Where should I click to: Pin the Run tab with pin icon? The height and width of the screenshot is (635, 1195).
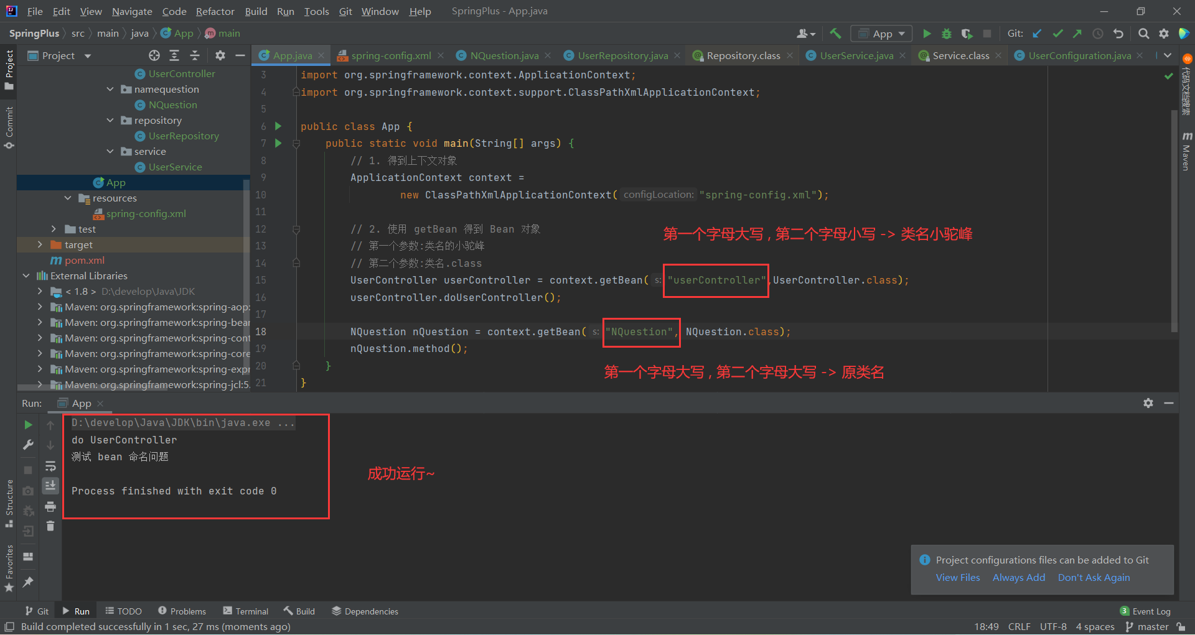(x=28, y=582)
